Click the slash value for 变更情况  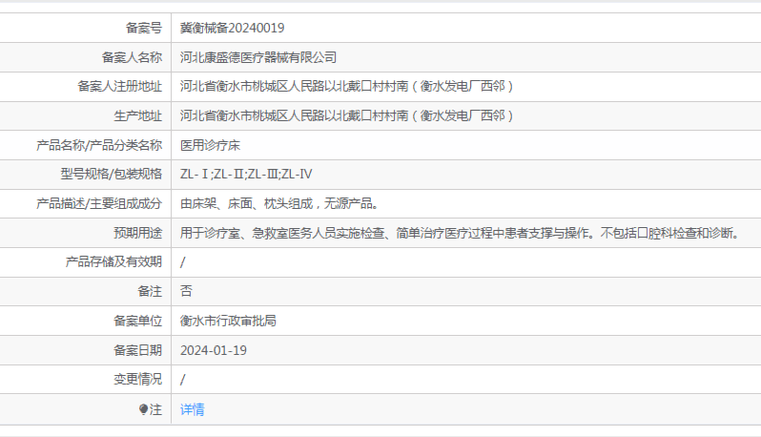182,380
